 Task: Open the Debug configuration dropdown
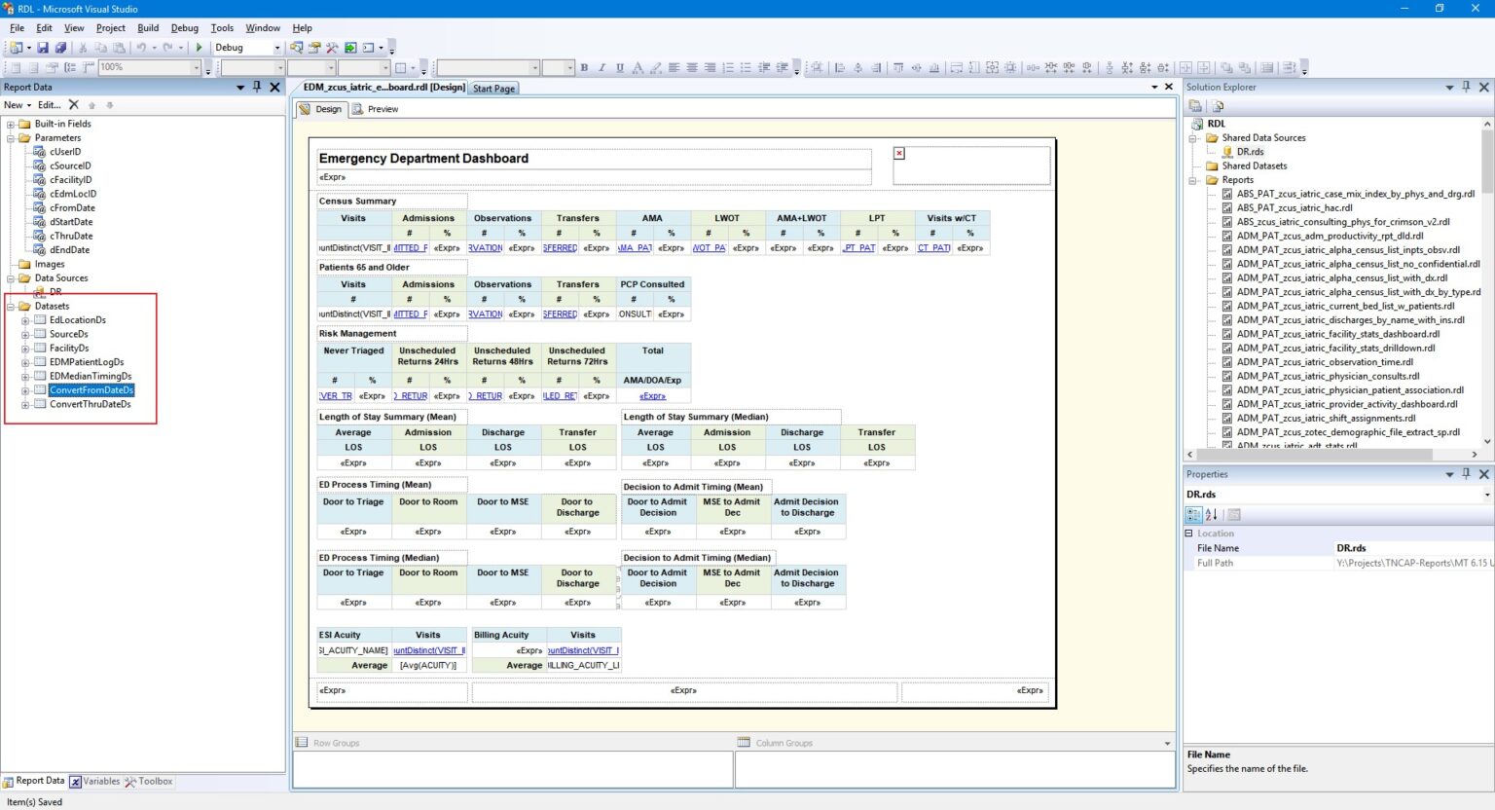277,47
